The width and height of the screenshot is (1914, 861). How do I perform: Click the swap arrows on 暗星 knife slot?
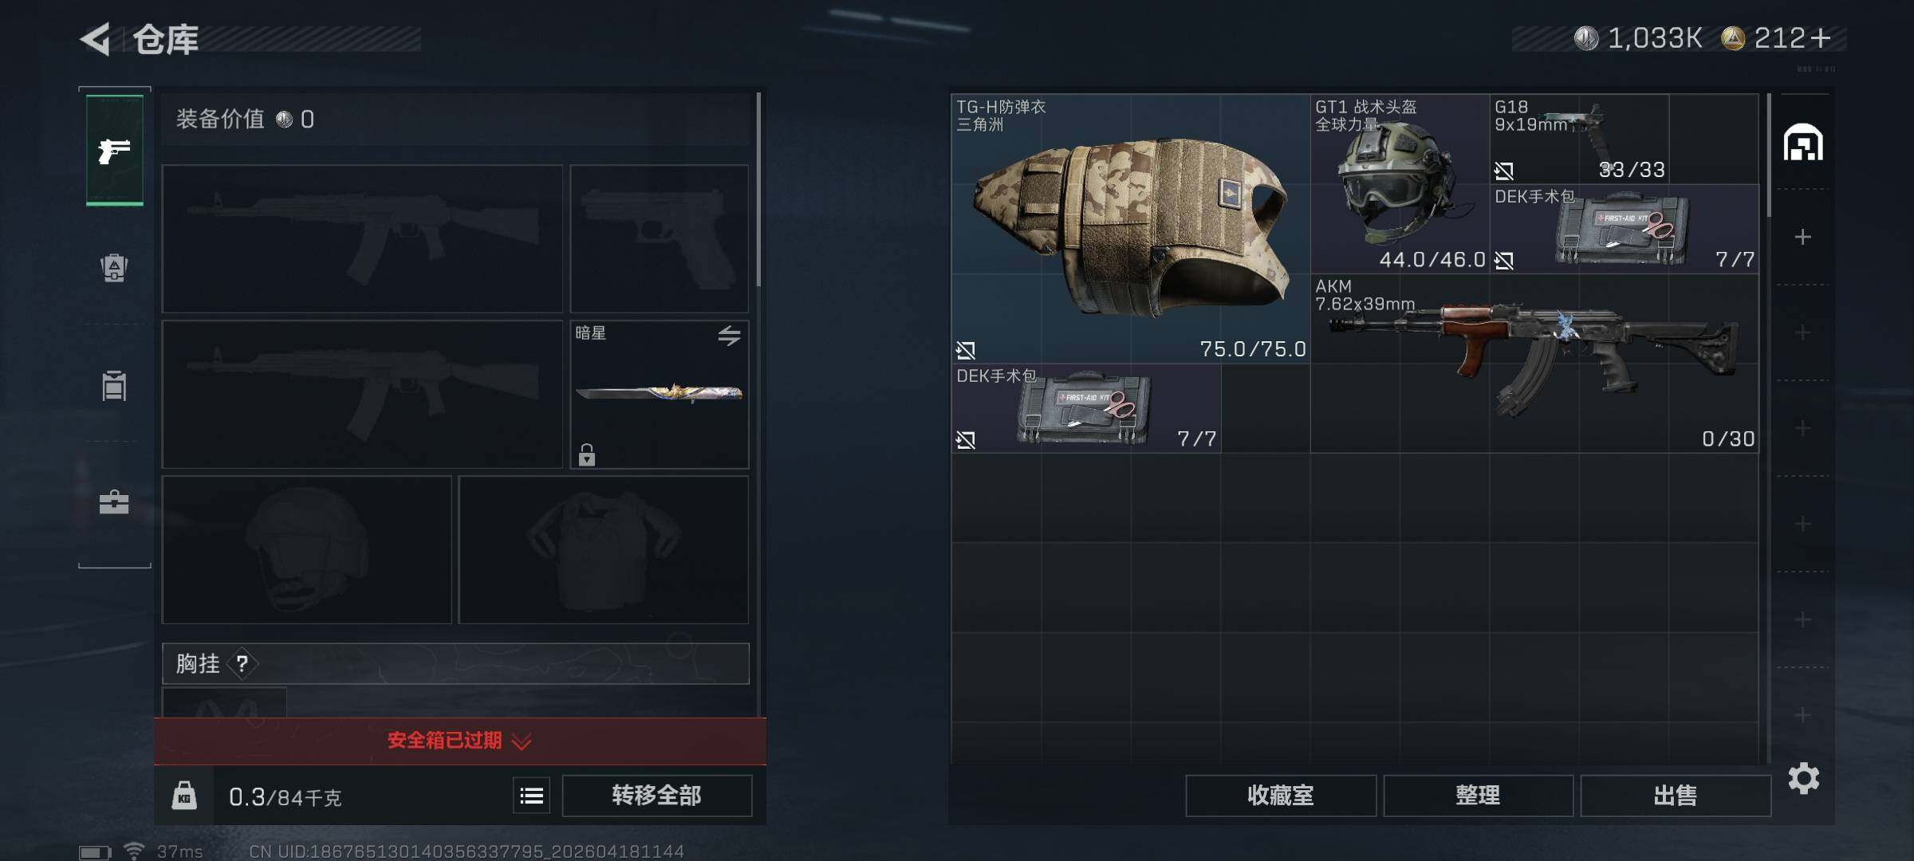(x=729, y=336)
